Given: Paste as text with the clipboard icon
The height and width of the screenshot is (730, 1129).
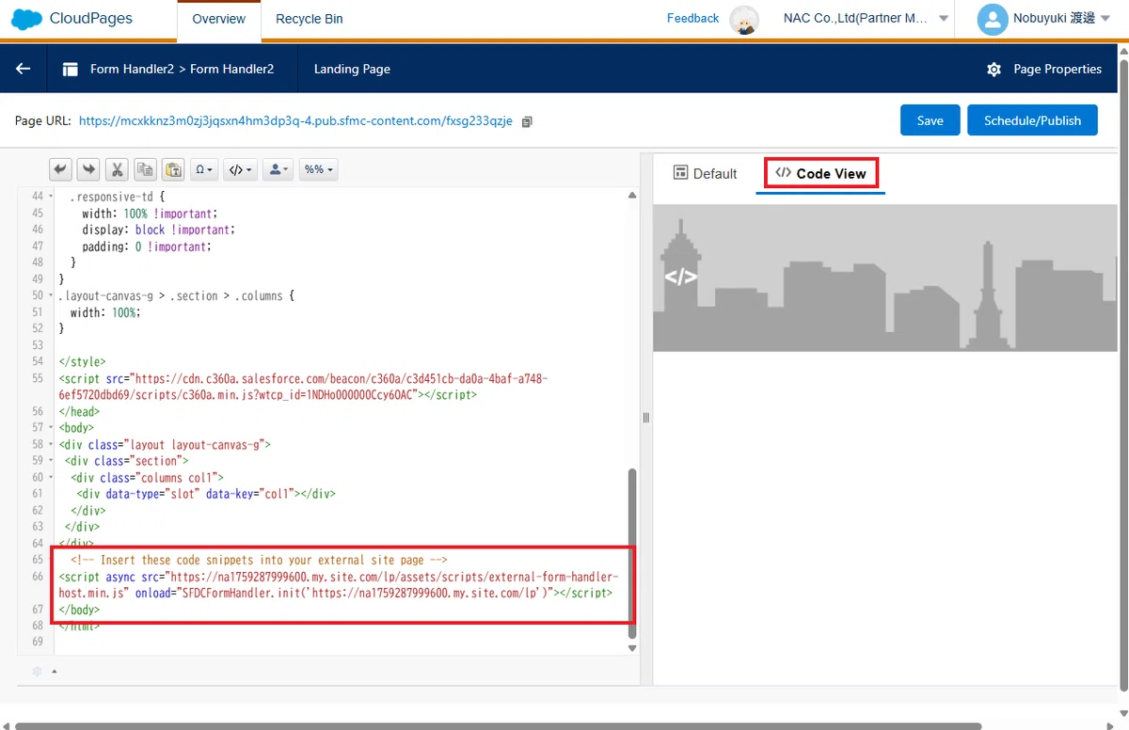Looking at the screenshot, I should tap(173, 169).
